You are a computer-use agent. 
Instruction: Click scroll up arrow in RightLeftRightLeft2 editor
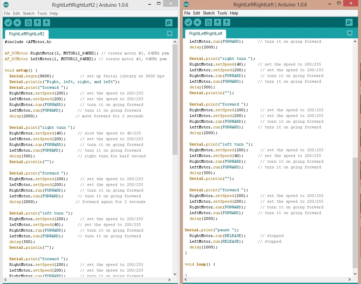[175, 42]
